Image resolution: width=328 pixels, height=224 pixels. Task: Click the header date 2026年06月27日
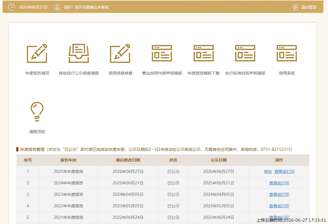(x=33, y=7)
